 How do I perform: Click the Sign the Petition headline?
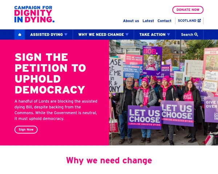tap(50, 73)
